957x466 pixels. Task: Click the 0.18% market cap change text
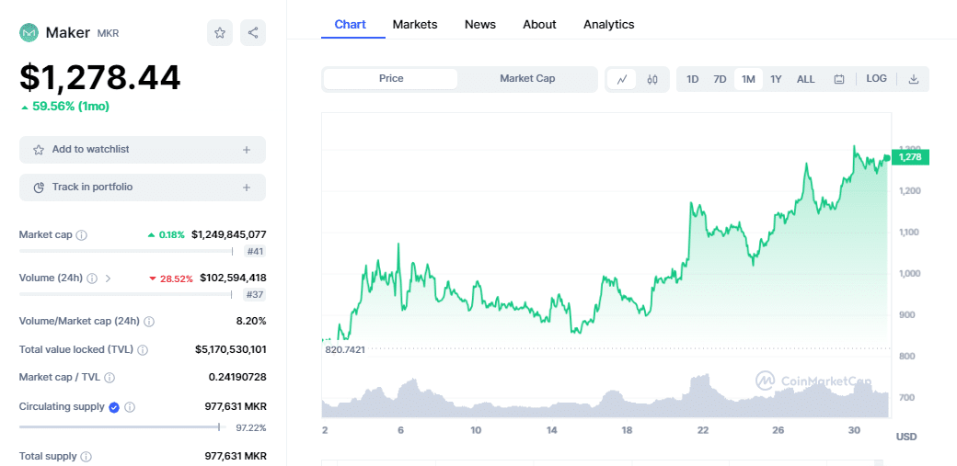tap(171, 234)
